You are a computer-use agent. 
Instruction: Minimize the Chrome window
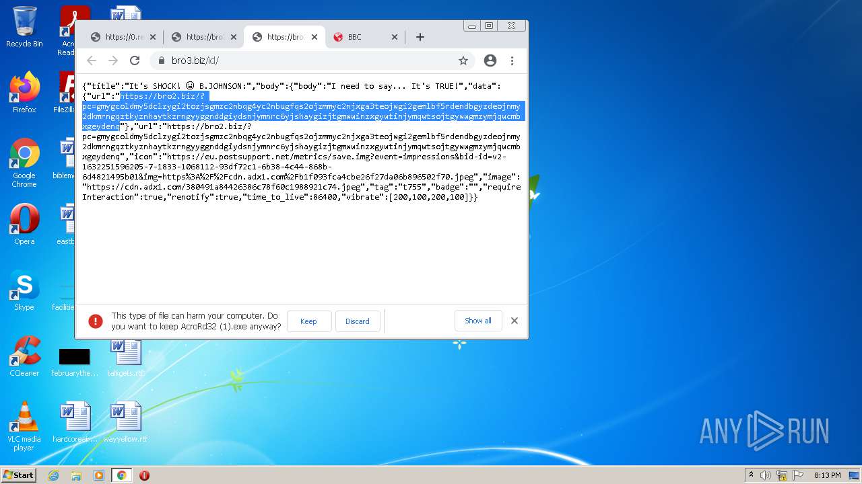click(x=472, y=26)
